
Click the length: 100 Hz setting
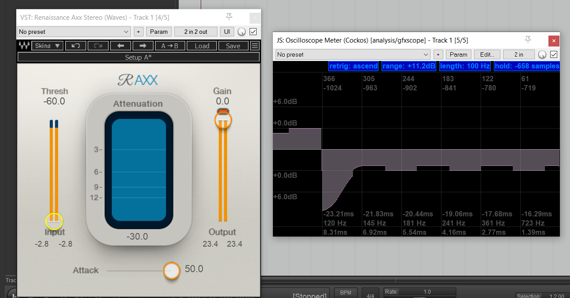464,66
